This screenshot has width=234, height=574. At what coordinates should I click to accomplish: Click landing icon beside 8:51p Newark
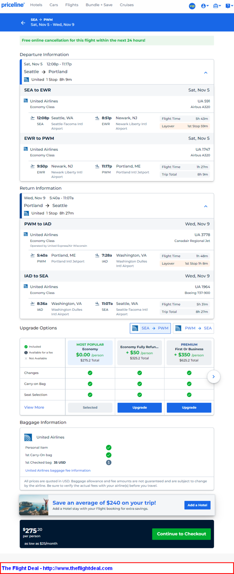[x=97, y=118]
